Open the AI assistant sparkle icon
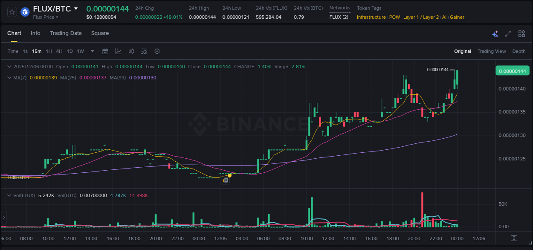533x250 pixels. coord(495,33)
